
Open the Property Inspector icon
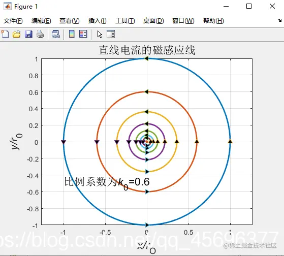click(111, 34)
